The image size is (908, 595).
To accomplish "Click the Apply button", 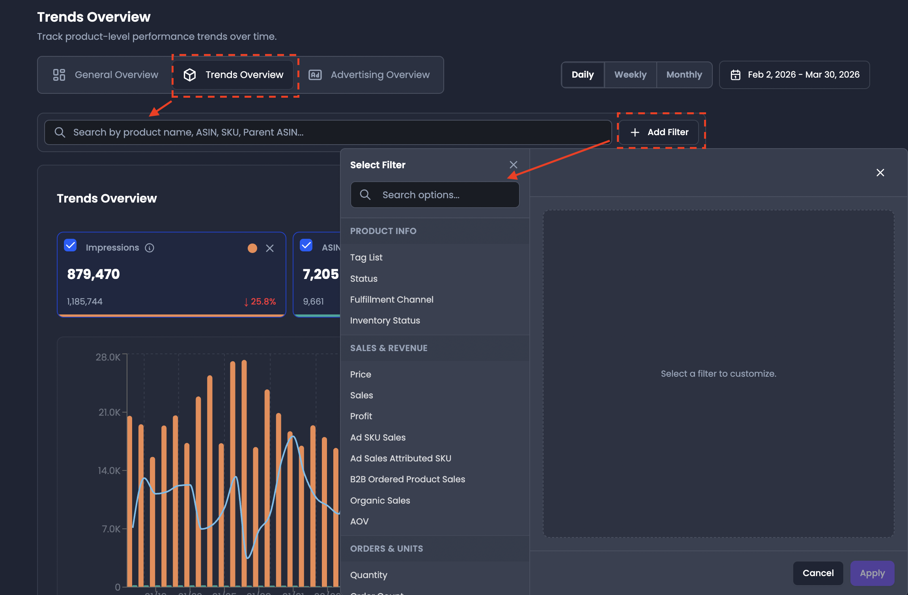I will [872, 573].
